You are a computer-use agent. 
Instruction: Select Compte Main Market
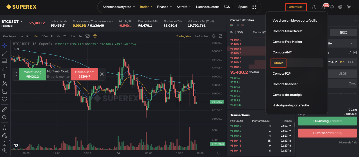coord(288,31)
